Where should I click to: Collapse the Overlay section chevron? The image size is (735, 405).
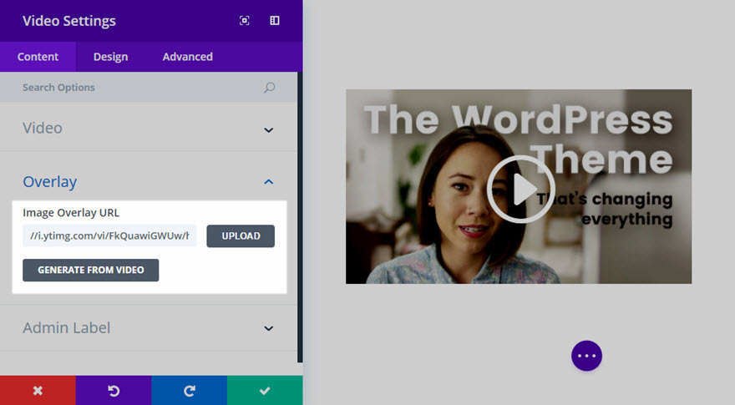coord(269,182)
